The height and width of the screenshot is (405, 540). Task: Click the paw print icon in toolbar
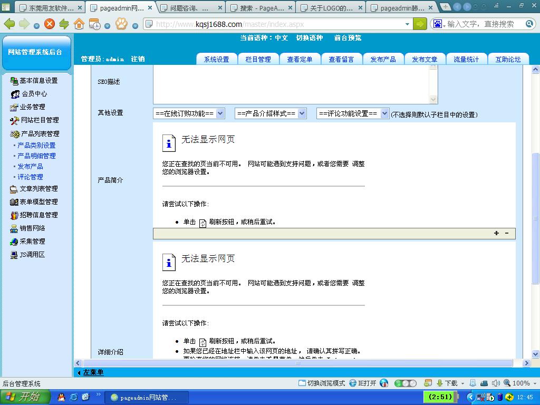(121, 24)
